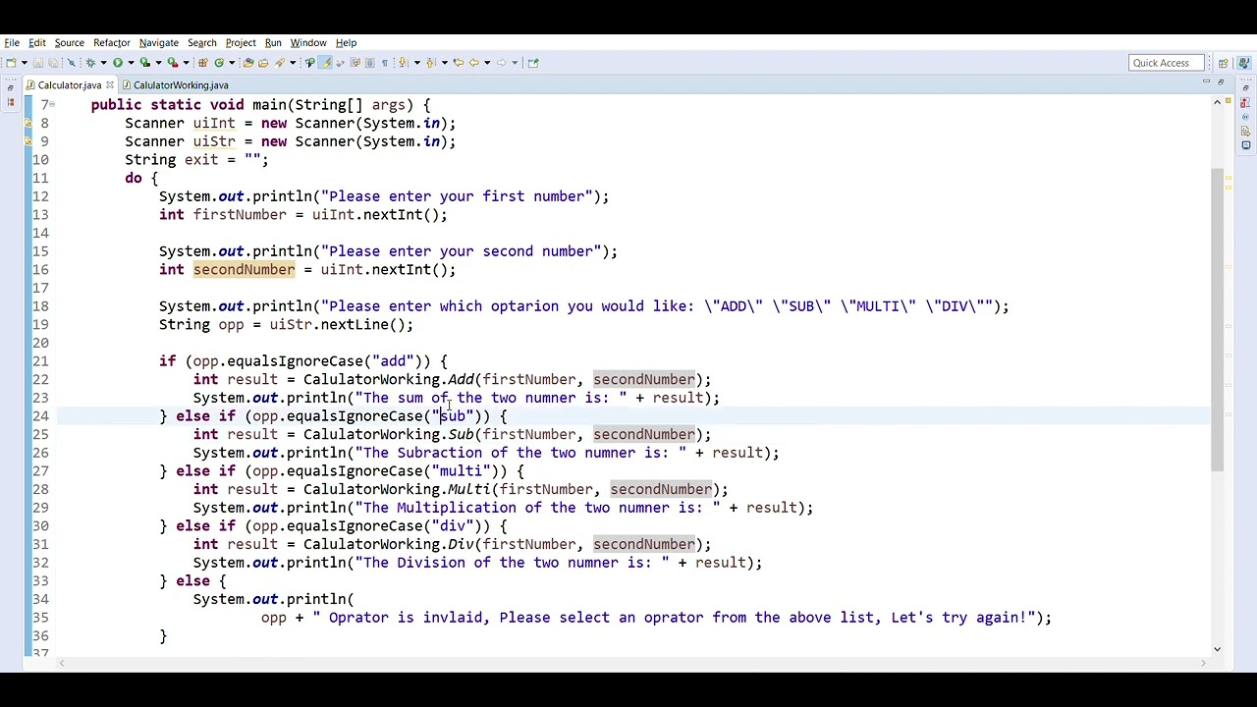
Task: Click the vertical scrollbar down arrow
Action: tap(1218, 648)
